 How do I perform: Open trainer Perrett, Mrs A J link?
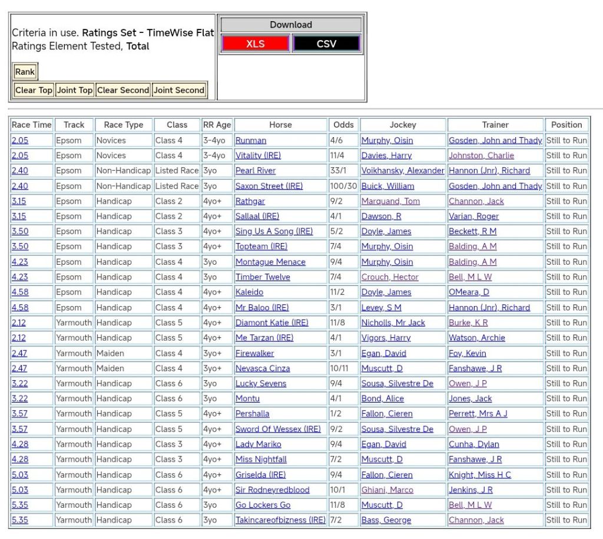(x=478, y=414)
